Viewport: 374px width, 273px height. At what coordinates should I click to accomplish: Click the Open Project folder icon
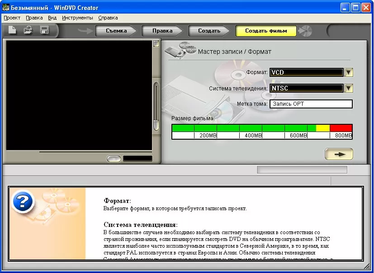[28, 30]
